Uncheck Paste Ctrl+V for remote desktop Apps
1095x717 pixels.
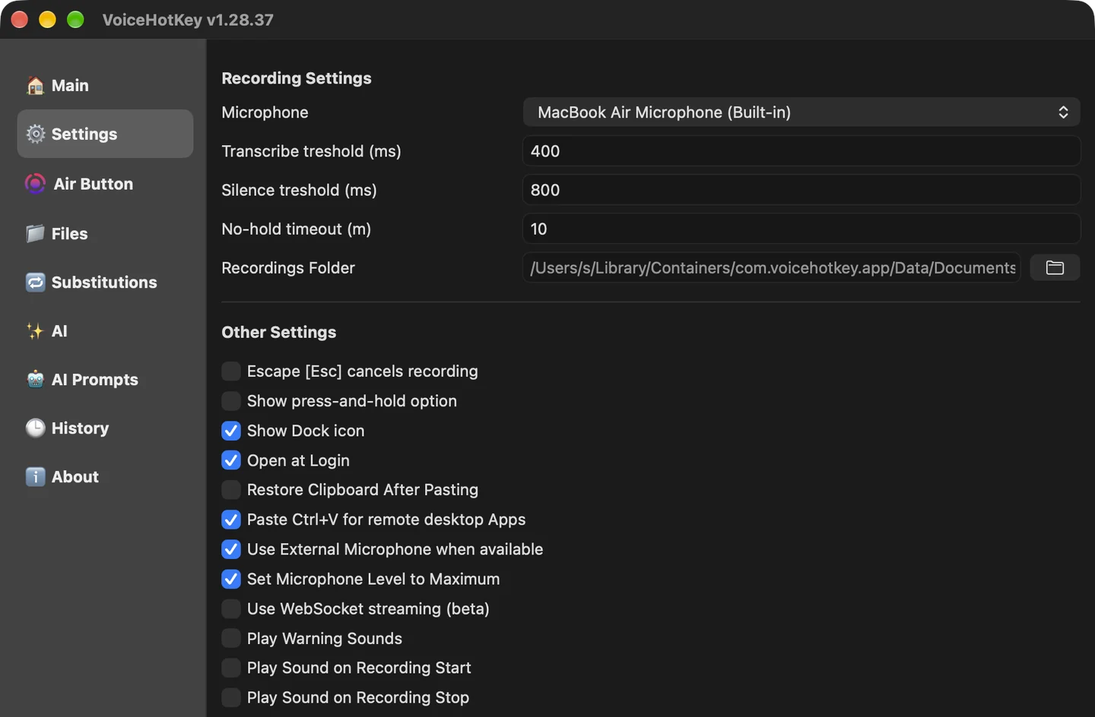pos(231,520)
